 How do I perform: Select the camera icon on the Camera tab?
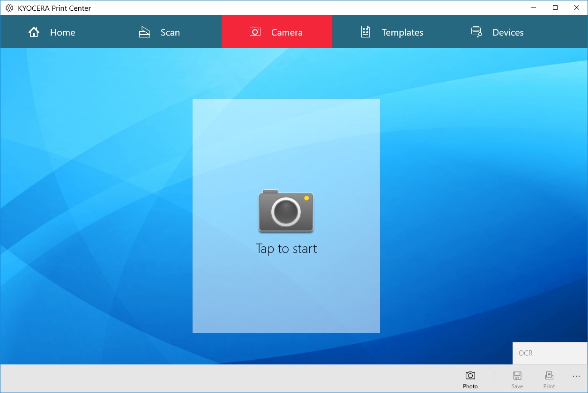point(254,32)
